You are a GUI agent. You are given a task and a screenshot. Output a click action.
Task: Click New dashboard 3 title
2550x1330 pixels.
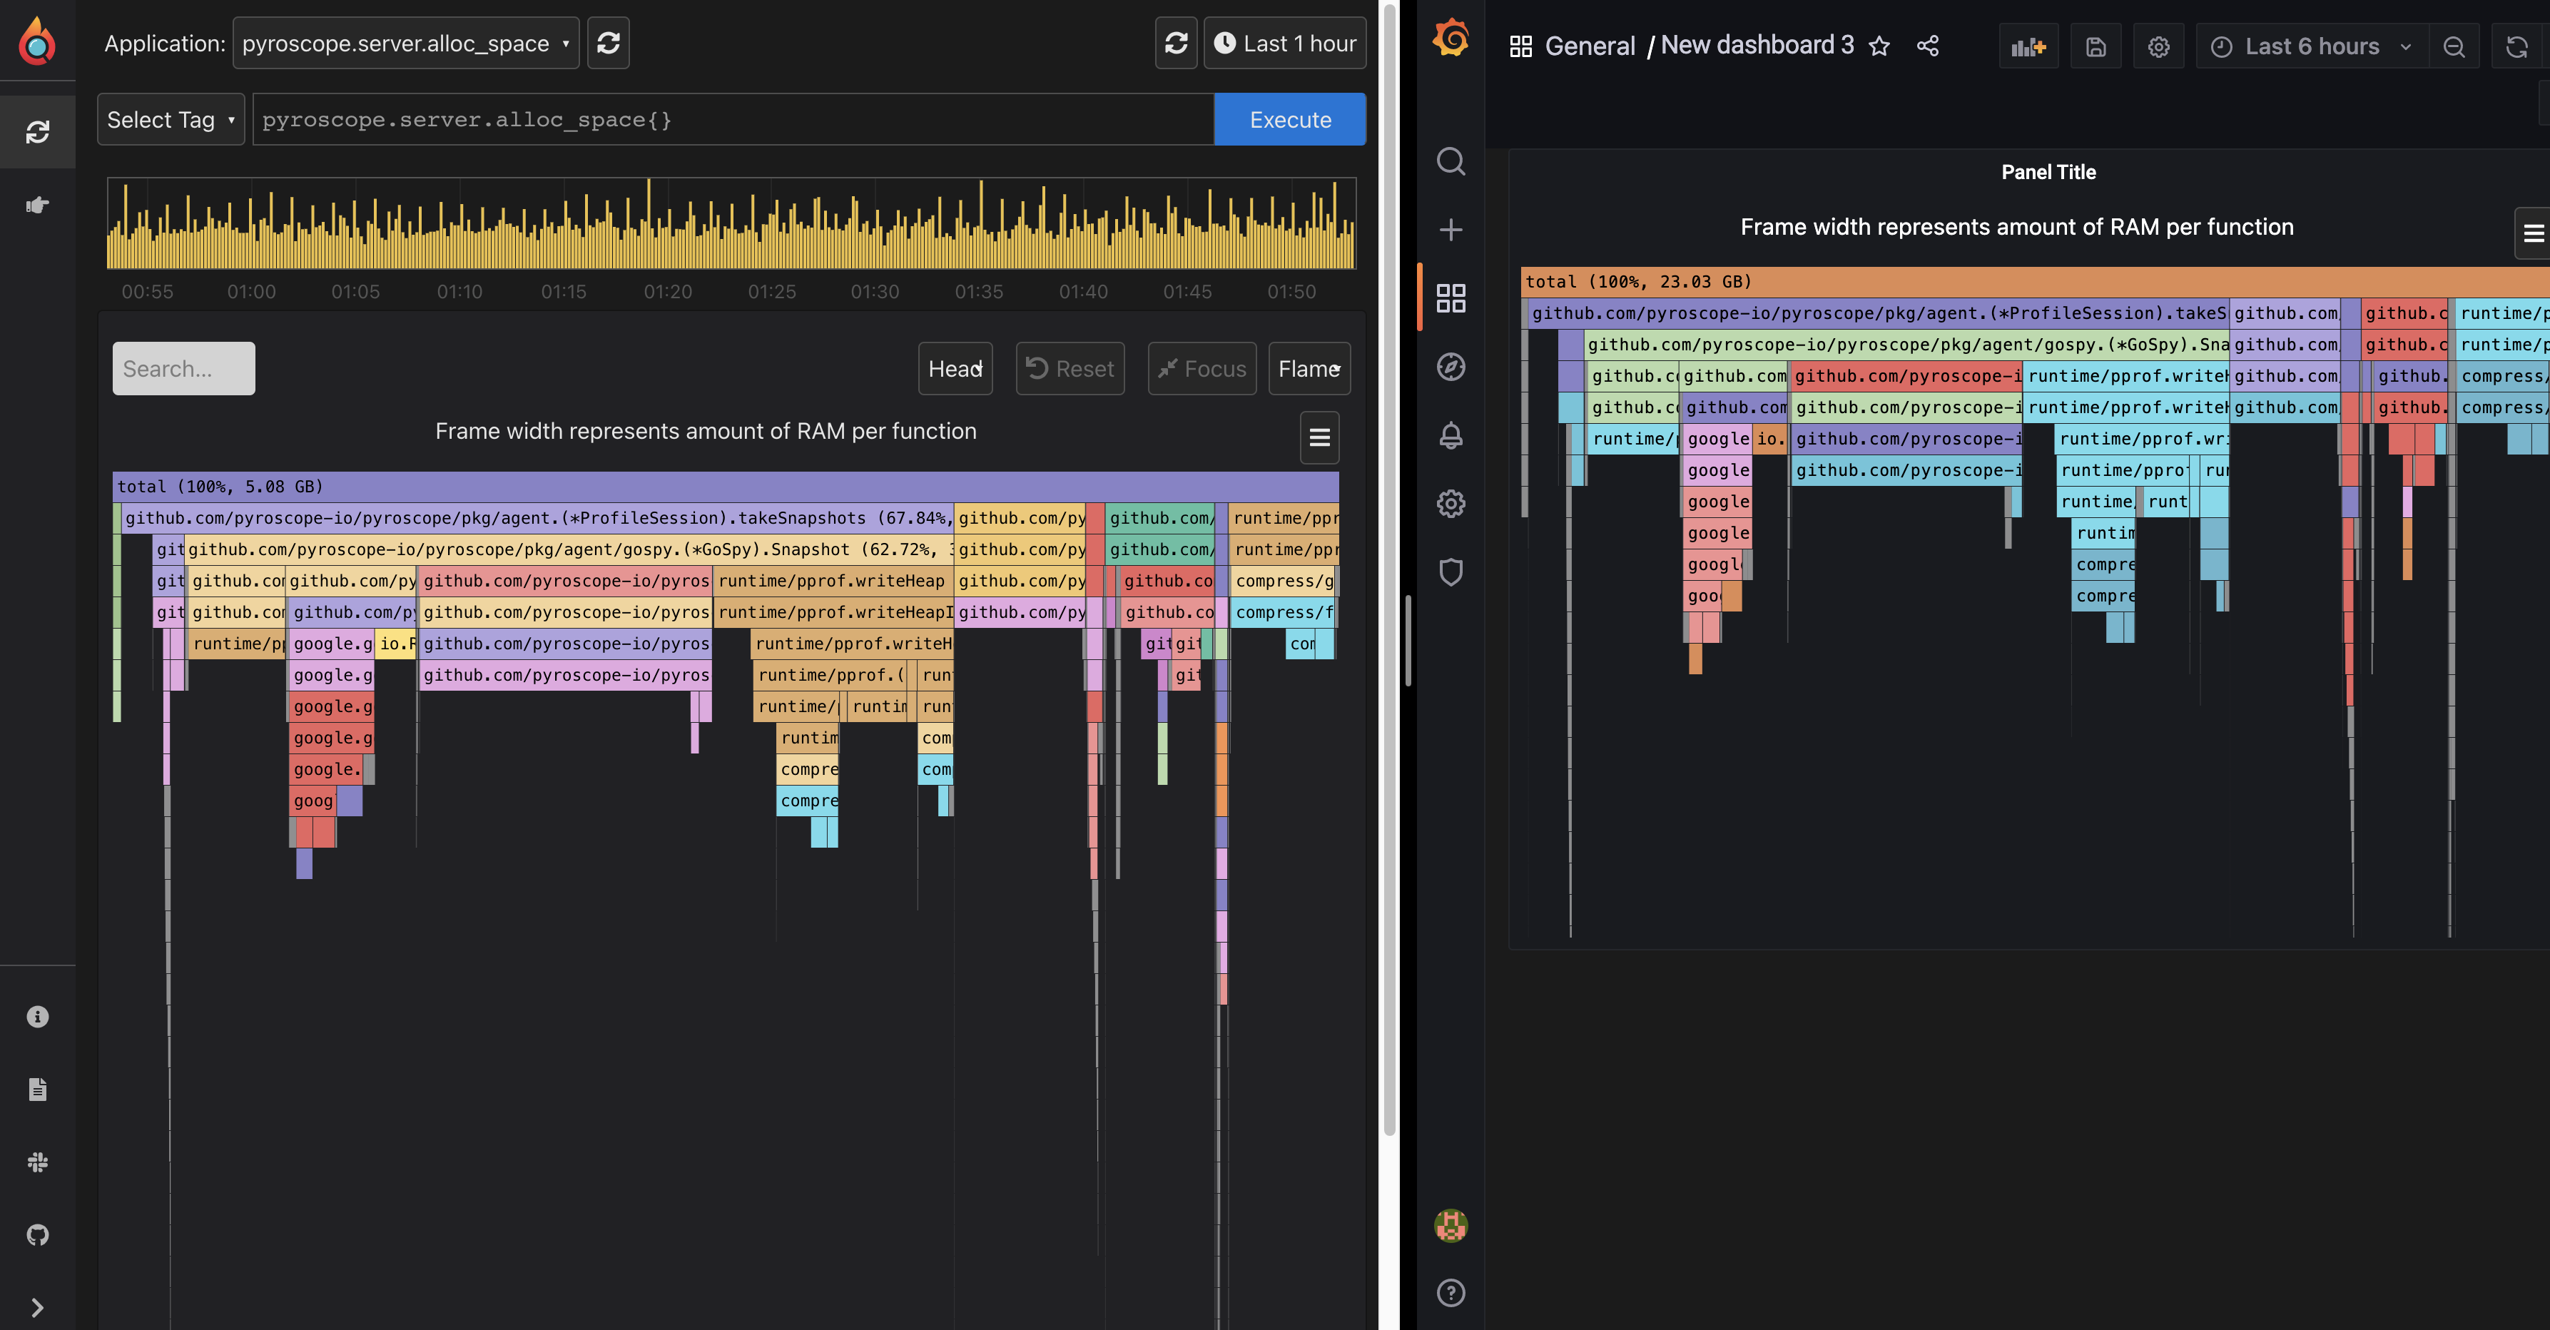(x=1757, y=46)
